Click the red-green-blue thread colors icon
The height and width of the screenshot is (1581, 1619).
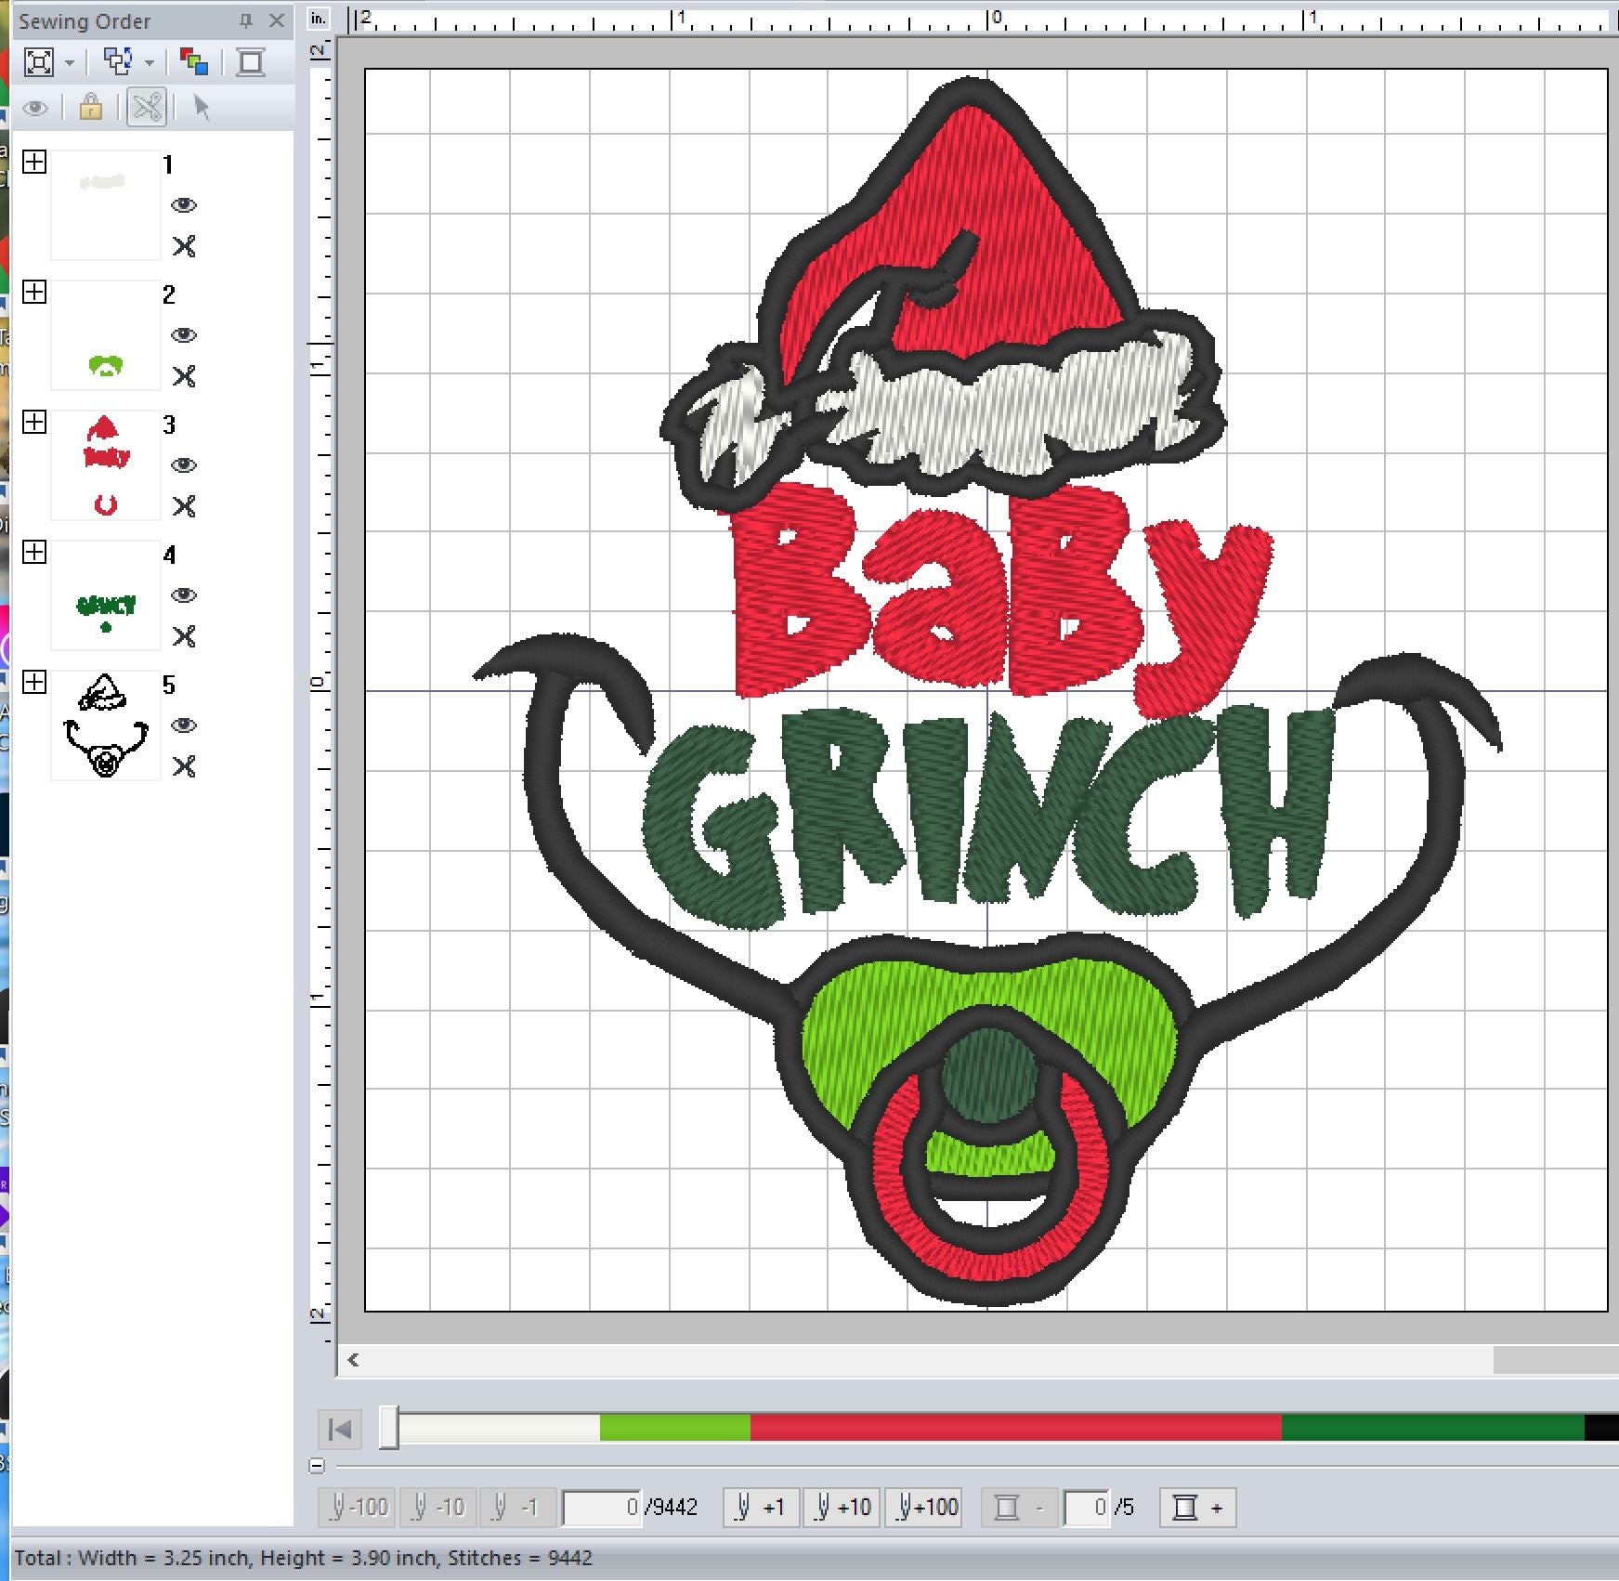[x=194, y=62]
